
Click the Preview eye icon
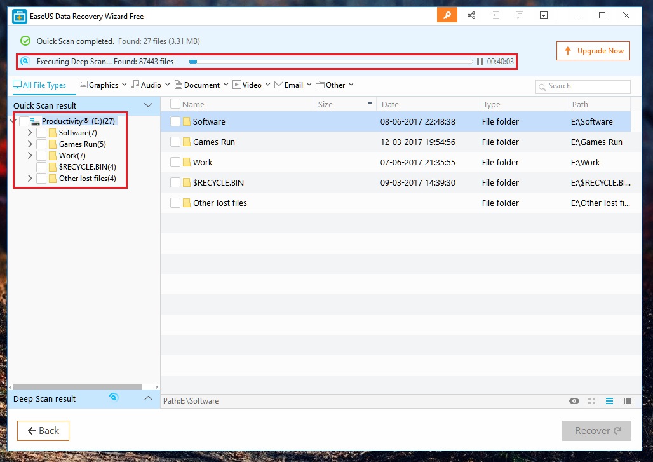pyautogui.click(x=574, y=401)
